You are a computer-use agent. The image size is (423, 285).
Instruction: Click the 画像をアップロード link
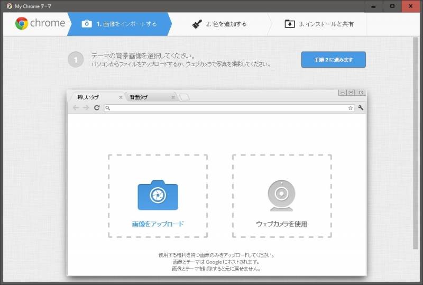pyautogui.click(x=158, y=224)
